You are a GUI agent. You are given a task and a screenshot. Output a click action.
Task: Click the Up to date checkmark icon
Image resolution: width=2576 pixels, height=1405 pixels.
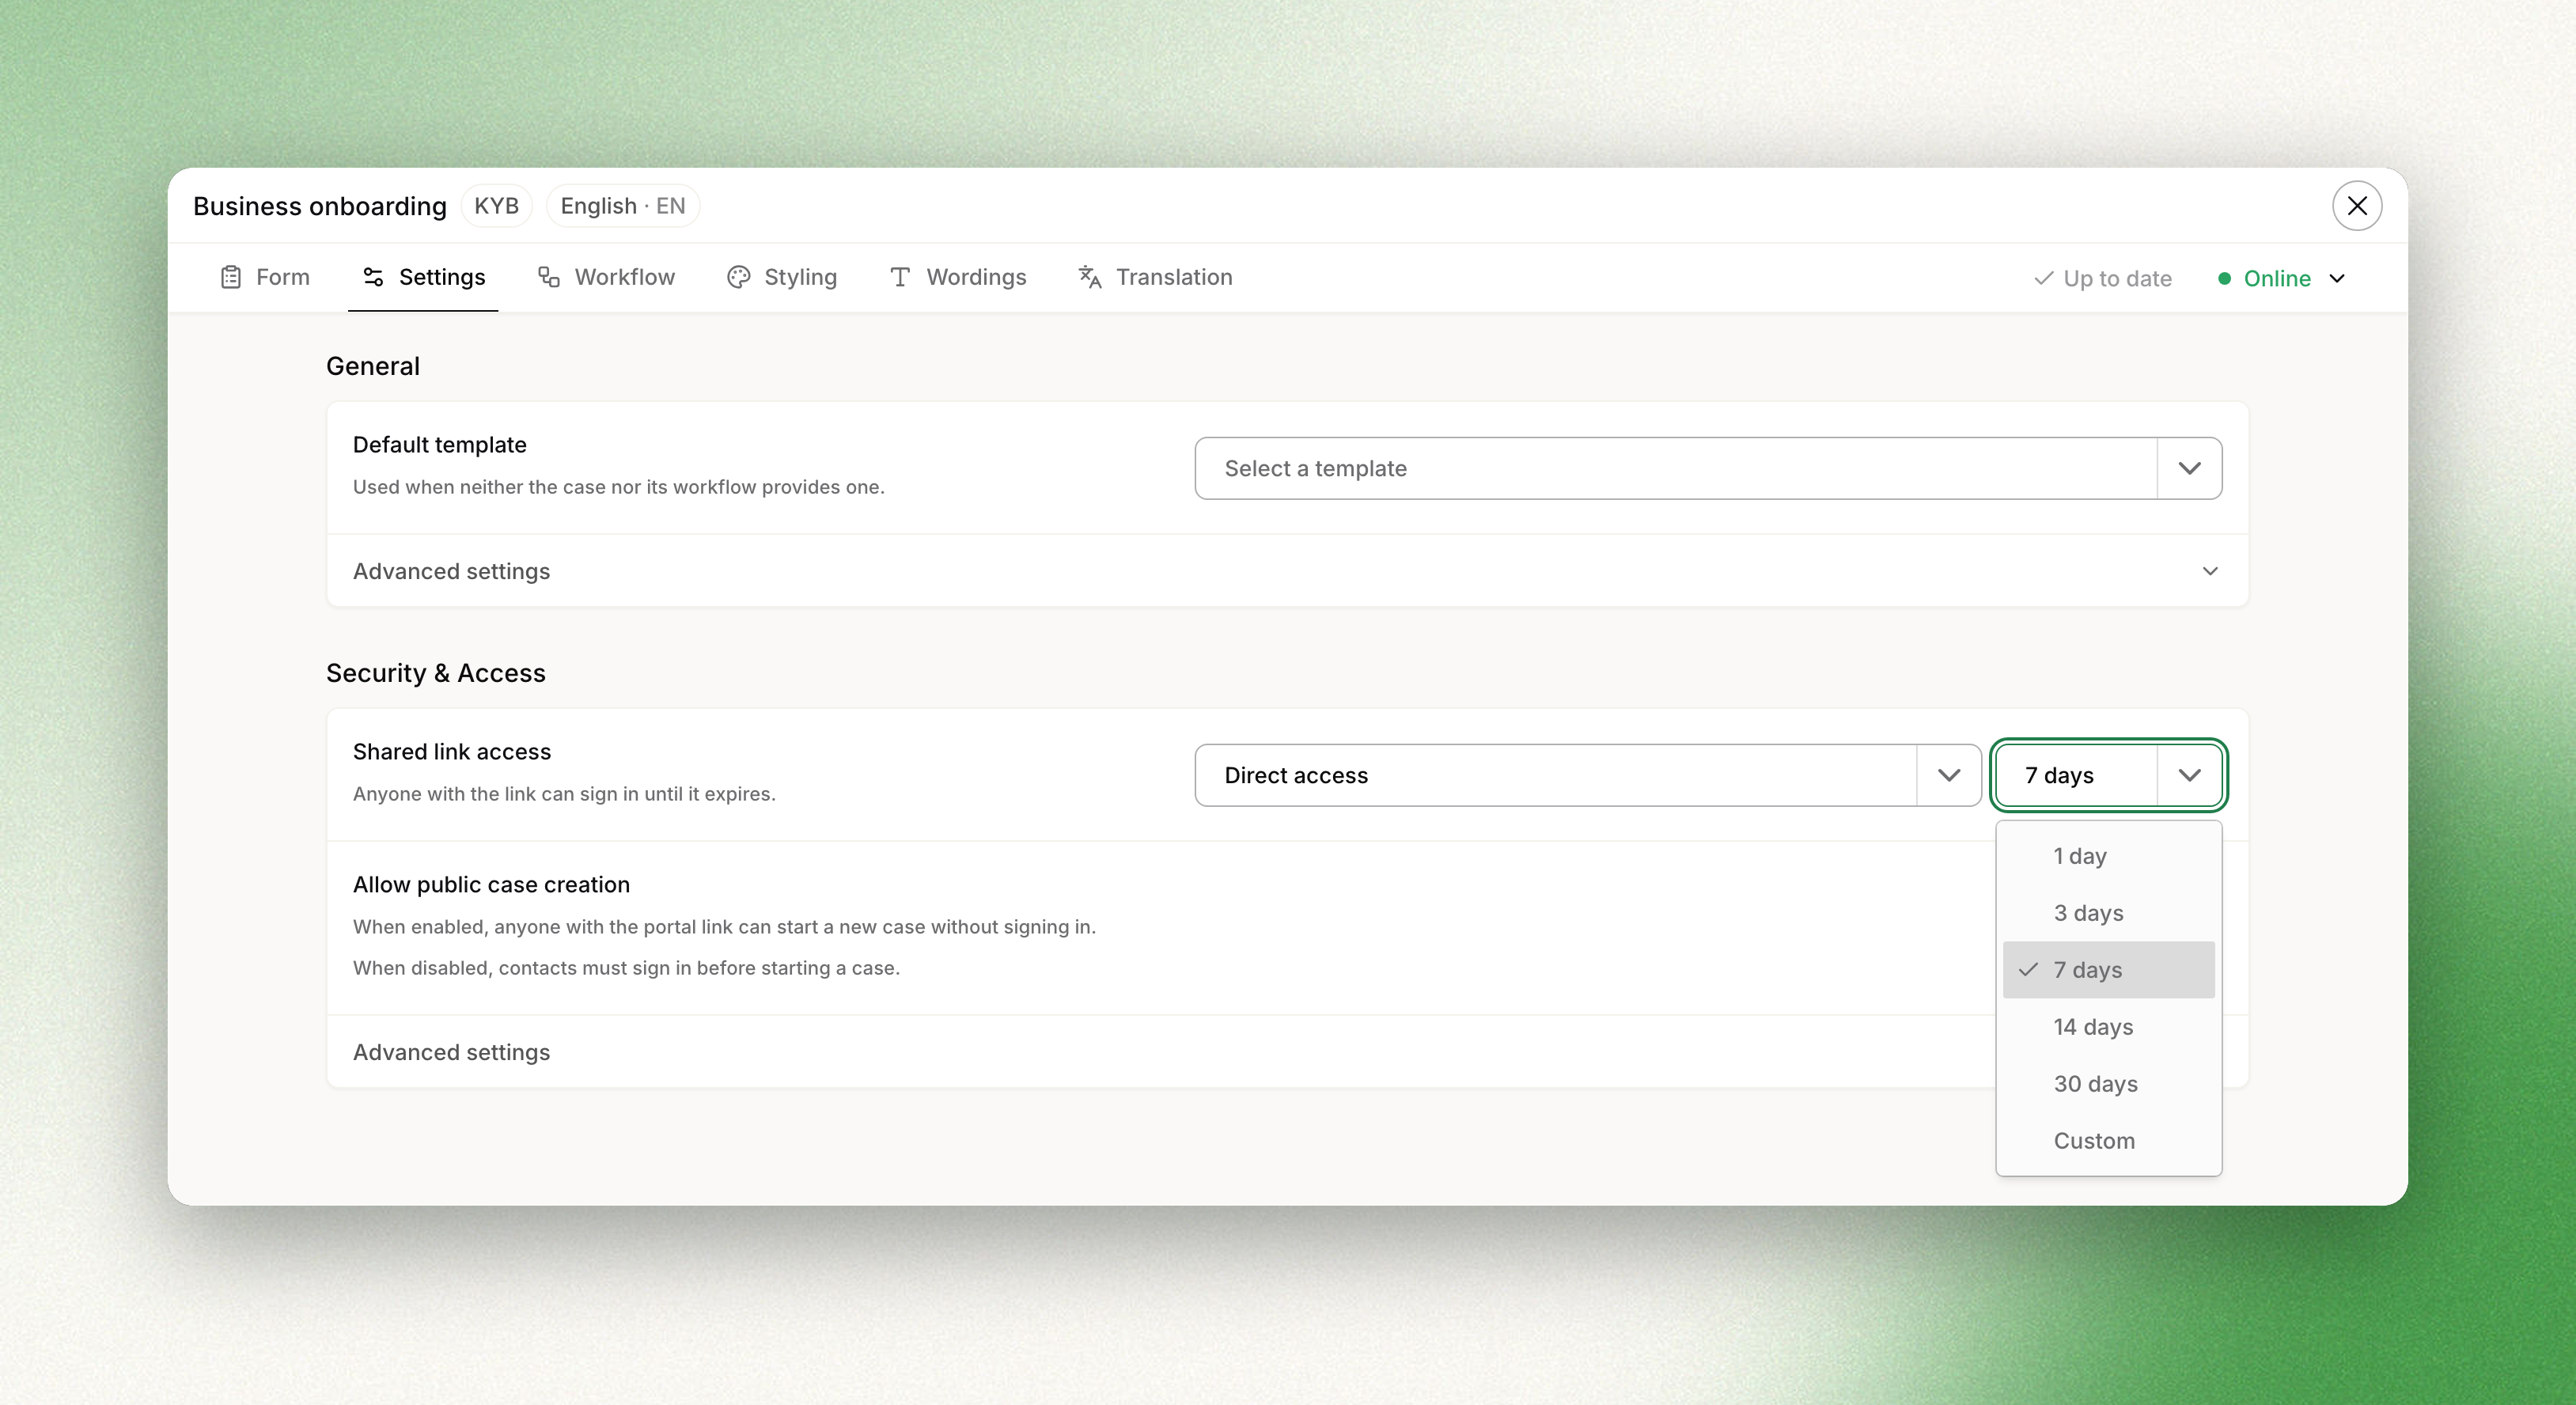coord(2044,278)
